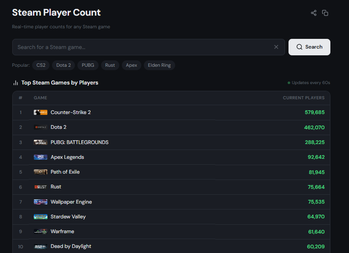Click the 462,070 player count
This screenshot has height=253, width=349.
pyautogui.click(x=314, y=128)
